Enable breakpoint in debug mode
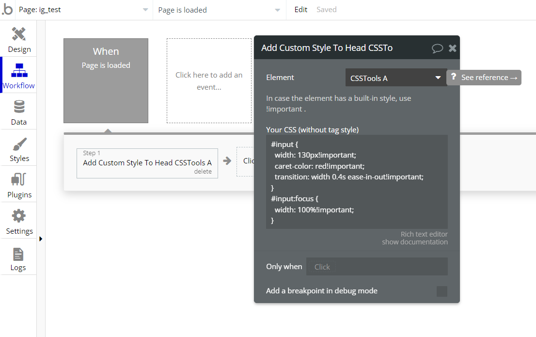Viewport: 536px width, 337px height. (x=441, y=291)
